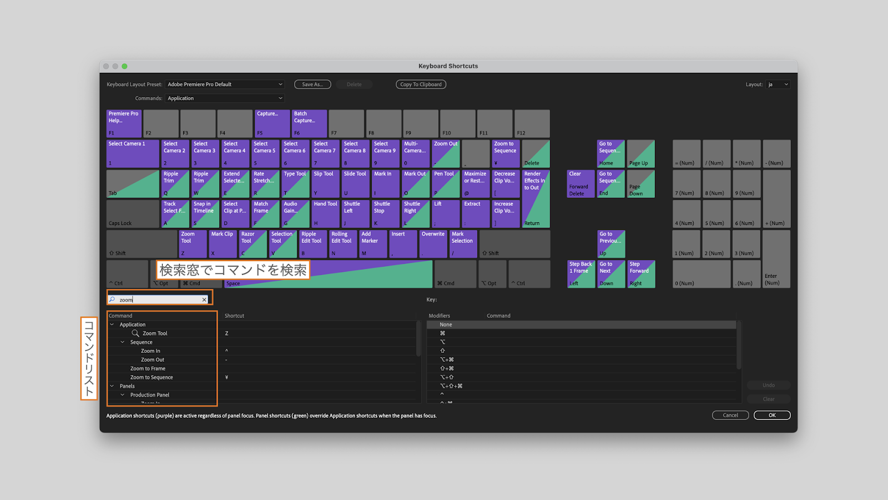Click the Shuttle Stop K key

coord(386,214)
